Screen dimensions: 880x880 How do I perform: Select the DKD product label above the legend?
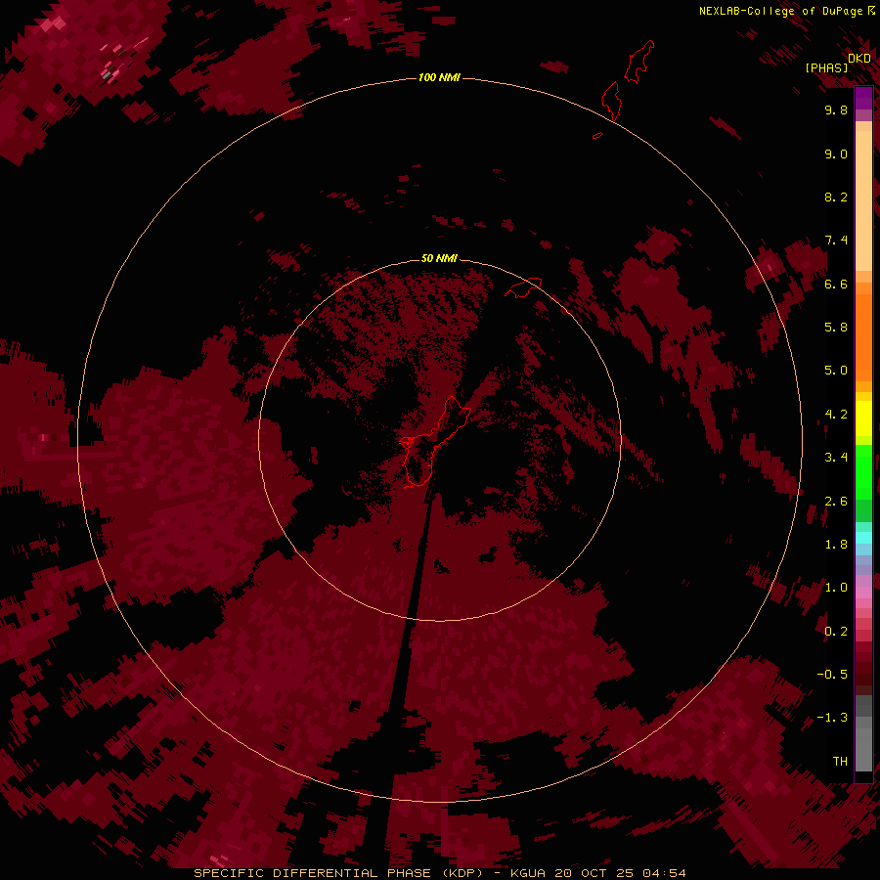tap(858, 59)
